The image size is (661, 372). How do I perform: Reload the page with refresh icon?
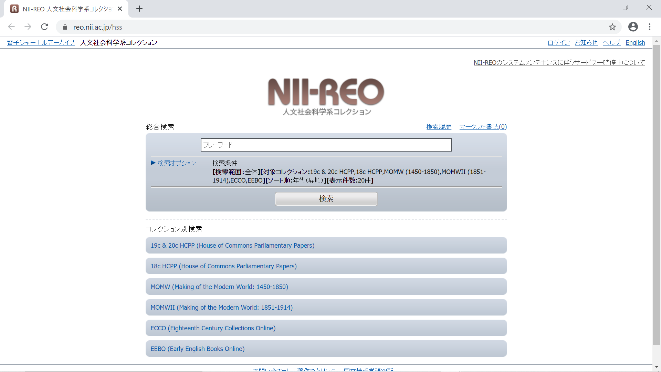click(x=44, y=27)
